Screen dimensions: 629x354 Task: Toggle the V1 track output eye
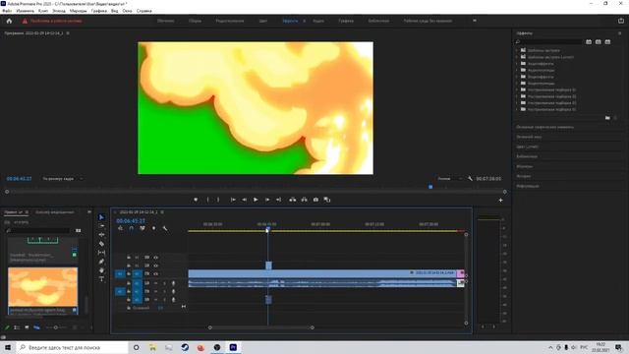[x=155, y=273]
